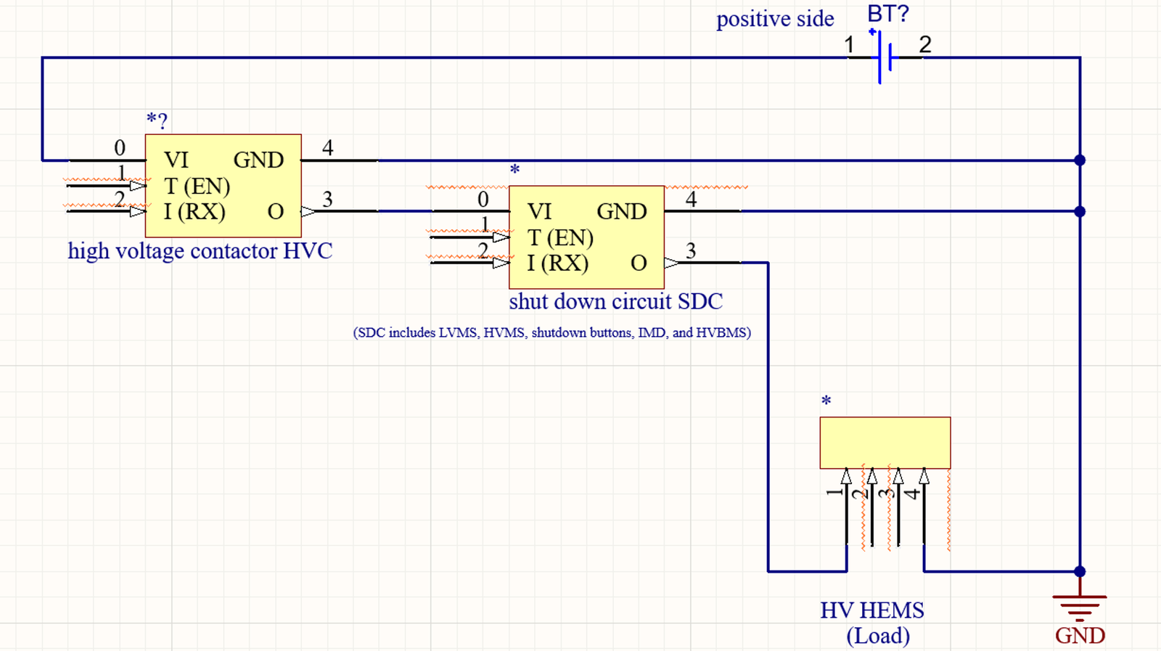The height and width of the screenshot is (651, 1161).
Task: Click the 'positive side' text label
Action: click(775, 19)
